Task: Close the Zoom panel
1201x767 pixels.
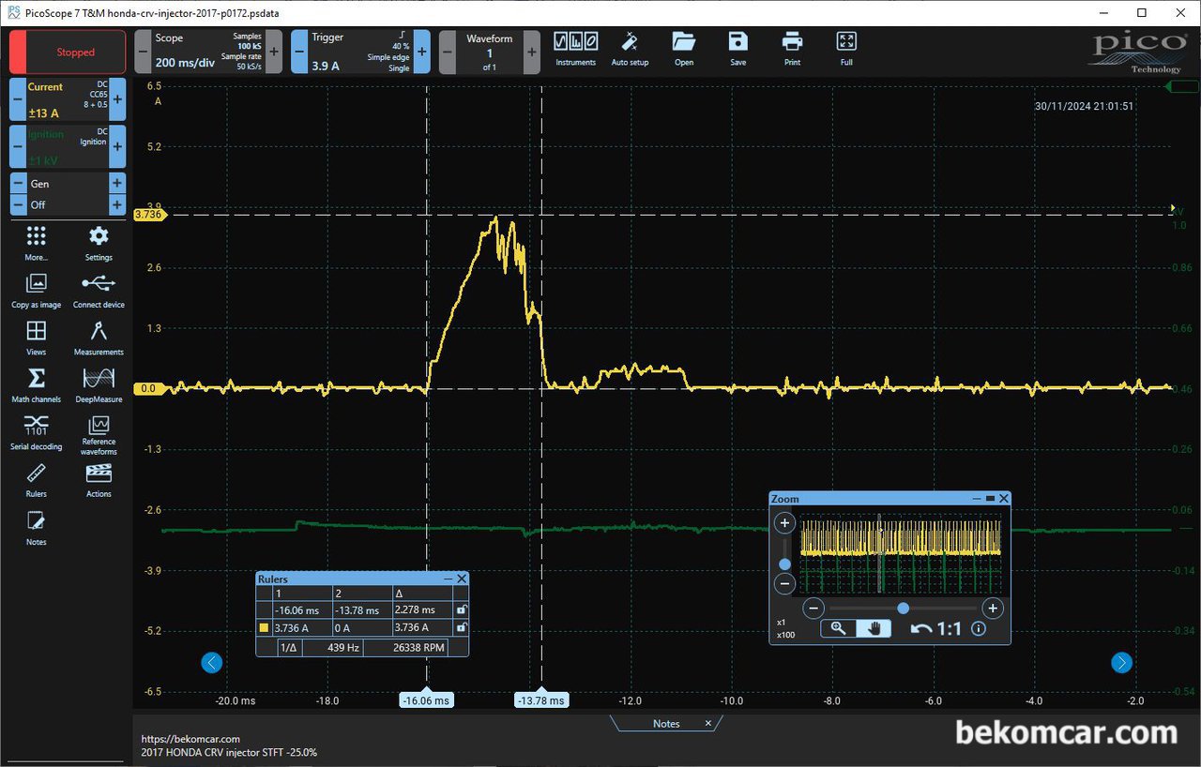Action: point(1004,499)
